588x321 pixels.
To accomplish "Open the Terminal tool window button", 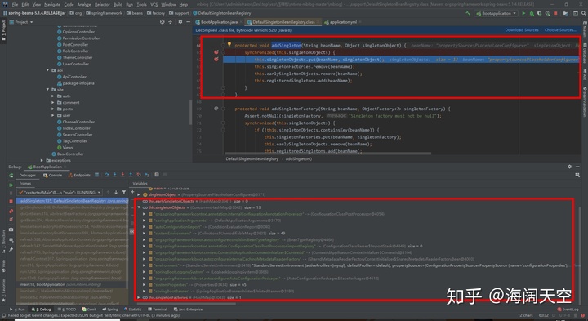I will click(x=158, y=310).
